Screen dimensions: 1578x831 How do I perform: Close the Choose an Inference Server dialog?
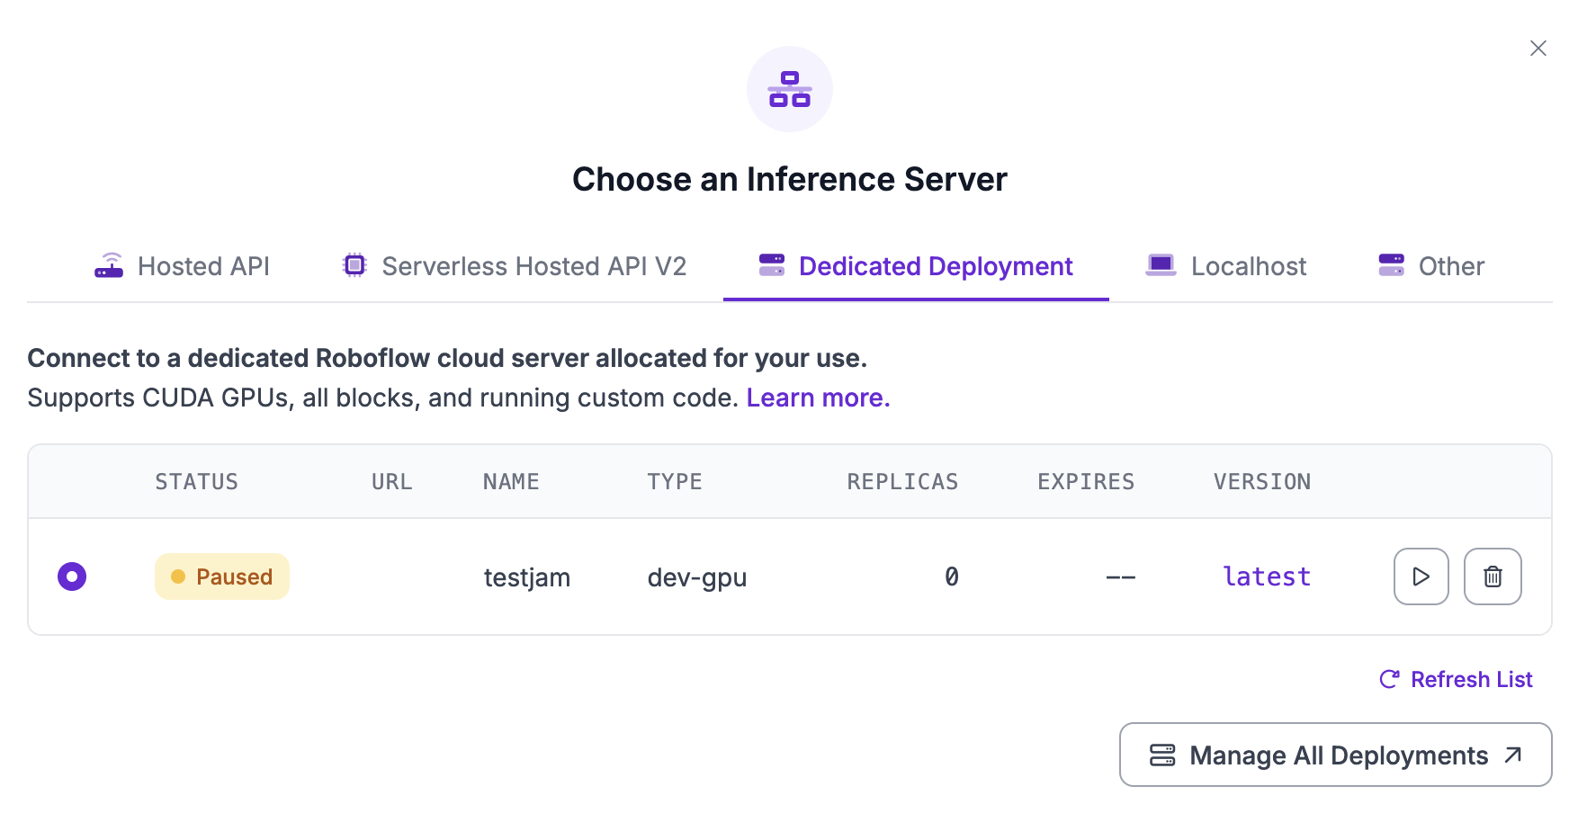click(1538, 49)
